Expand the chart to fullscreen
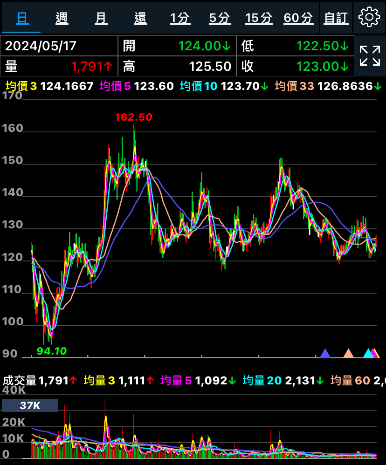Screen dimensions: 386x465 [x=370, y=56]
